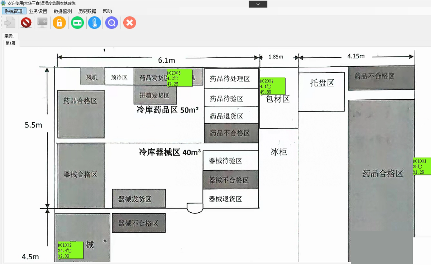This screenshot has width=431, height=265.
Task: Click the red prohibition stop icon
Action: (26, 23)
